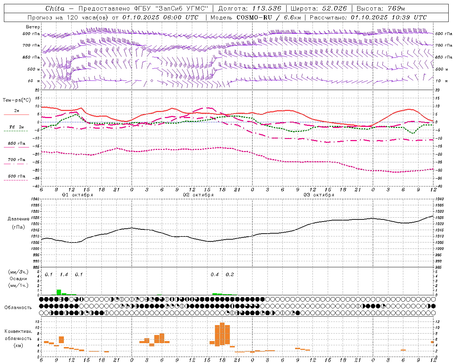Select the "Тем-ра(°C)" temperature axis label
This screenshot has height=363, width=454.
point(17,100)
